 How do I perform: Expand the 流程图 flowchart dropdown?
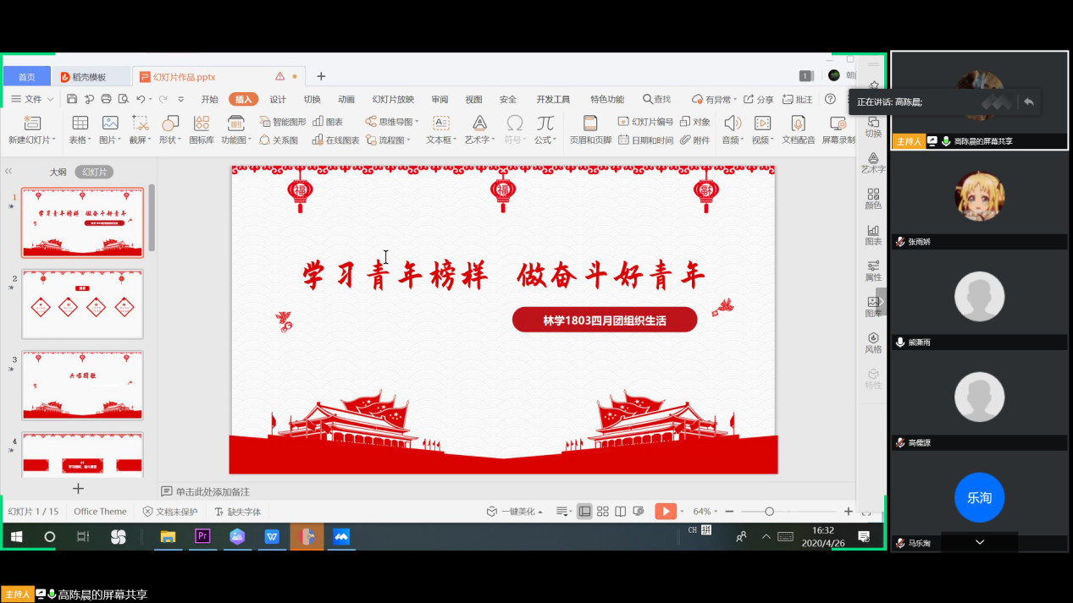tap(408, 140)
